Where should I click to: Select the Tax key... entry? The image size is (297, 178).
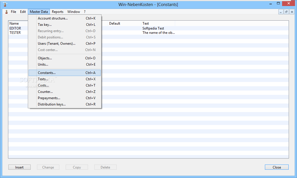coord(65,25)
